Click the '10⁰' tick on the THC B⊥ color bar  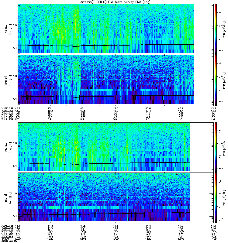(x=219, y=132)
